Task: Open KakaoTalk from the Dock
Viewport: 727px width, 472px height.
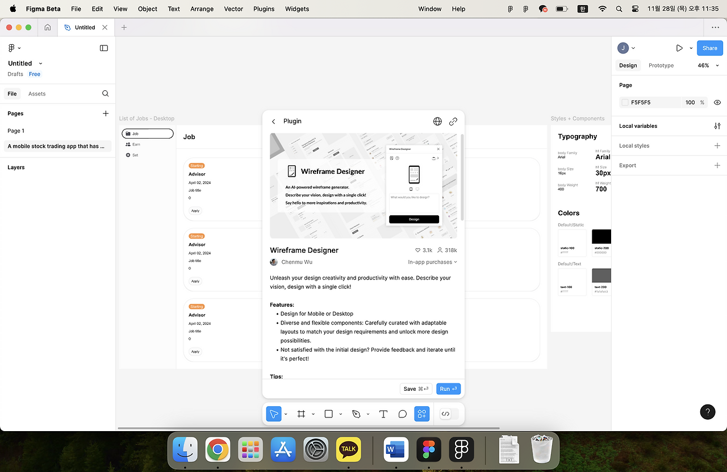Action: tap(349, 449)
